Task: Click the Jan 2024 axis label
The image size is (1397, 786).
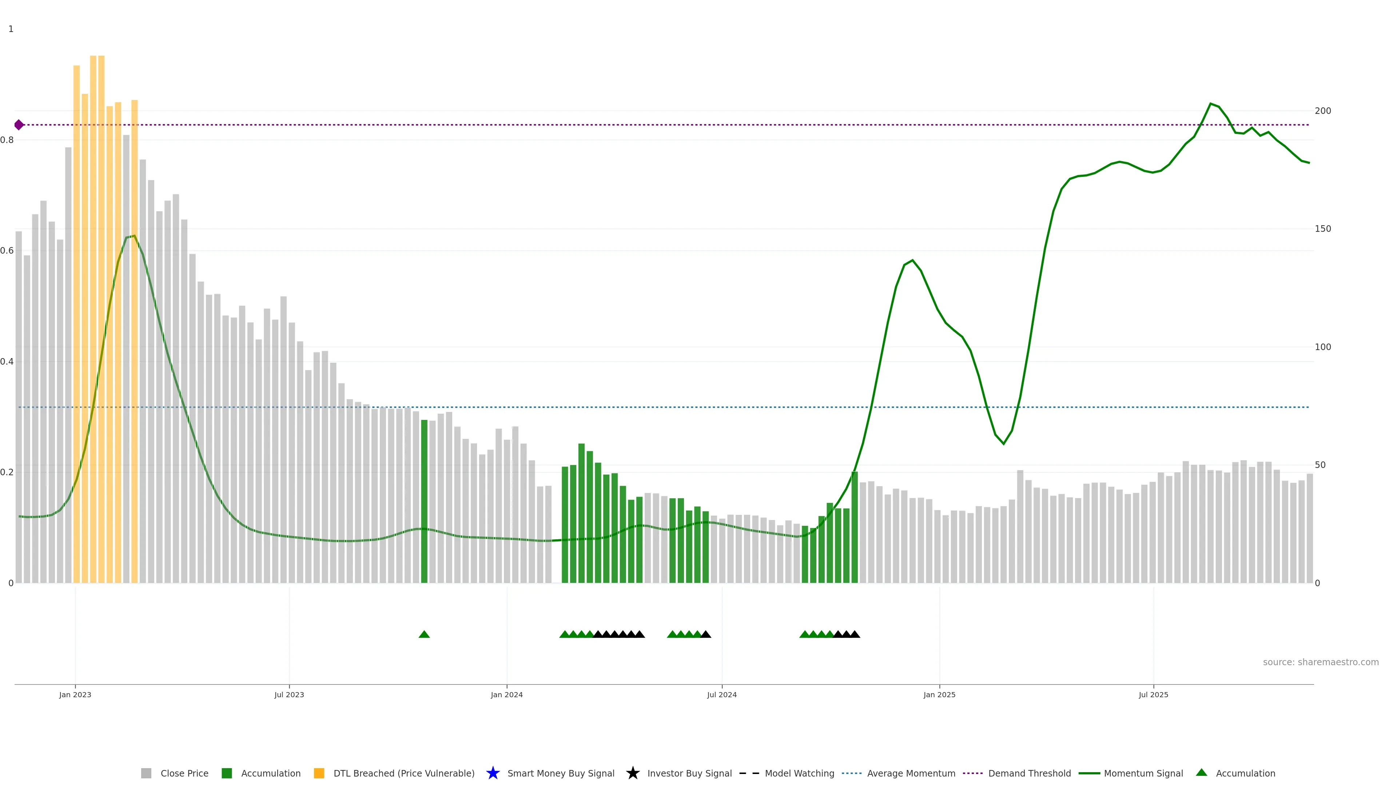Action: [506, 694]
